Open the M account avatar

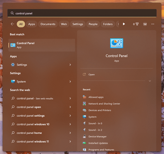tap(145, 24)
